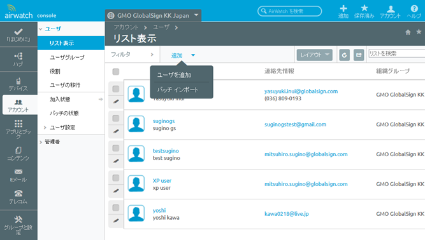Image resolution: width=425 pixels, height=240 pixels.
Task: Open the ハブ hub section
Action: (18, 60)
